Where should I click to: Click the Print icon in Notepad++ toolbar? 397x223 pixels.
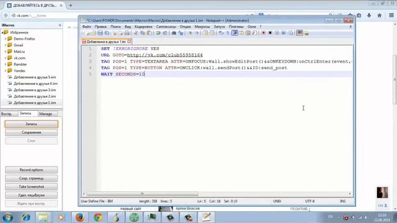click(x=127, y=33)
